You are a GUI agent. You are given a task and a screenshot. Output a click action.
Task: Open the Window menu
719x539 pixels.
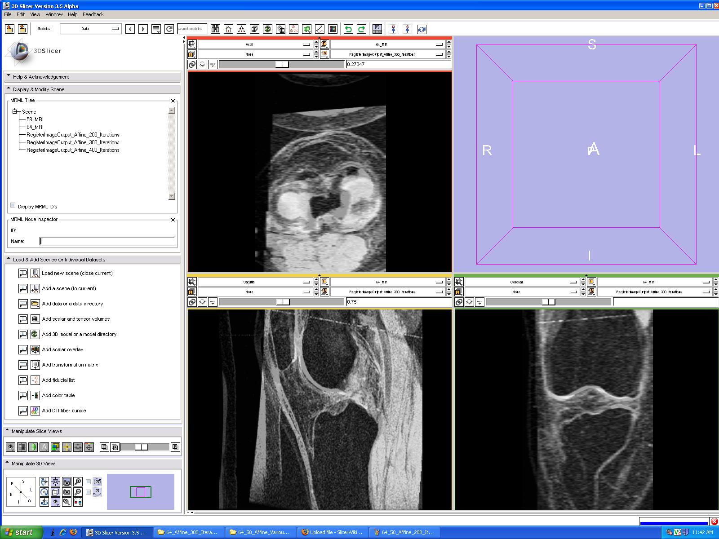(x=54, y=14)
